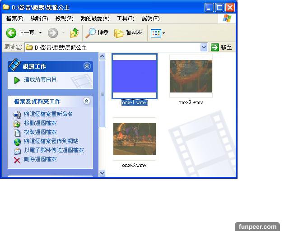Open the 工具(T) menu
The image size is (289, 231).
(125, 18)
